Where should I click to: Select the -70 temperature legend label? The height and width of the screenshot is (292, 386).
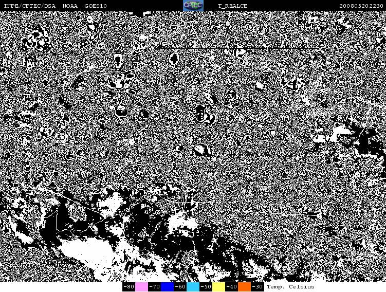154,287
